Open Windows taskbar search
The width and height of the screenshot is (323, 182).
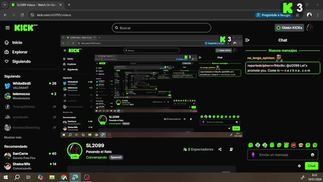[17, 177]
